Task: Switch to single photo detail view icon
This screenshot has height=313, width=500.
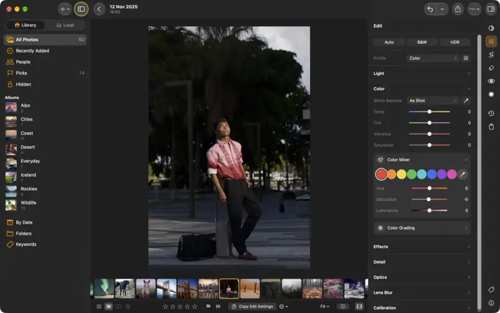Action: [109, 306]
